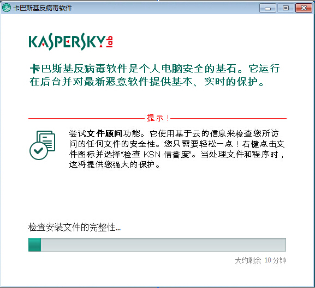Click the text 检查 KSN 信誉度
Viewport: 315px width, 288px height.
[157, 155]
